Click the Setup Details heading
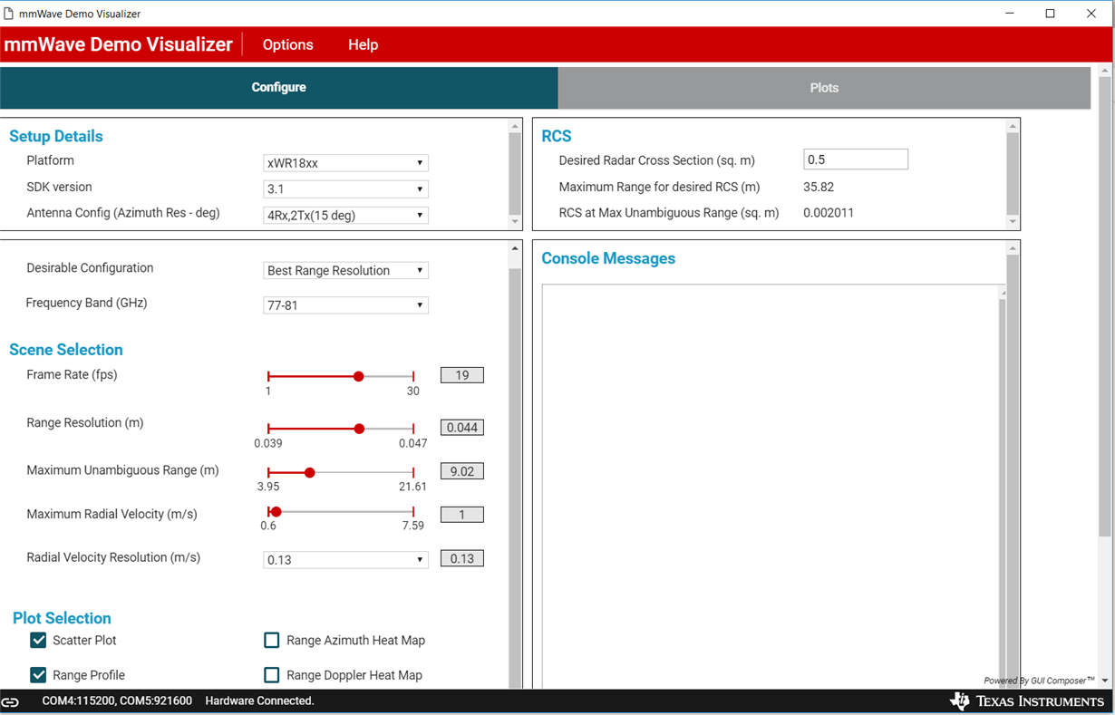 [x=56, y=137]
